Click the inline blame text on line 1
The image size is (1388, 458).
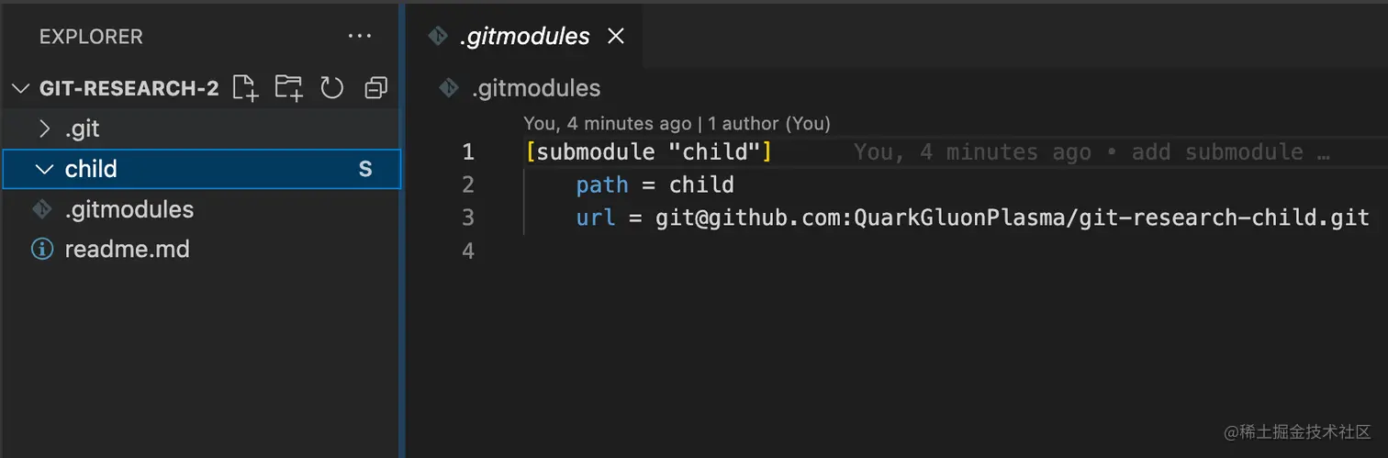(1091, 152)
